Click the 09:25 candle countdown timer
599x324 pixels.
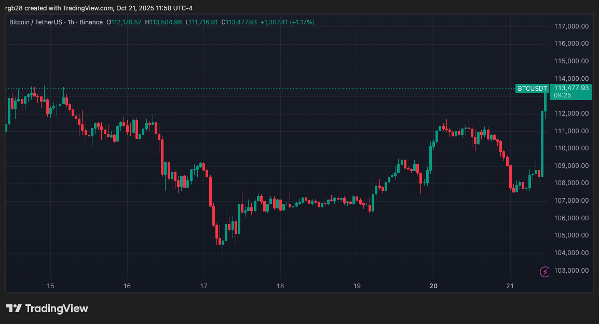point(563,95)
